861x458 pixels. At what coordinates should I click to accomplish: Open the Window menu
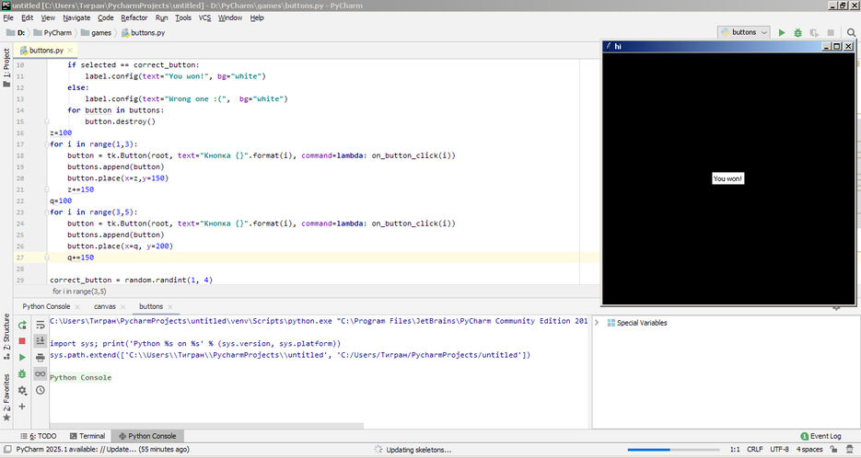(x=230, y=17)
